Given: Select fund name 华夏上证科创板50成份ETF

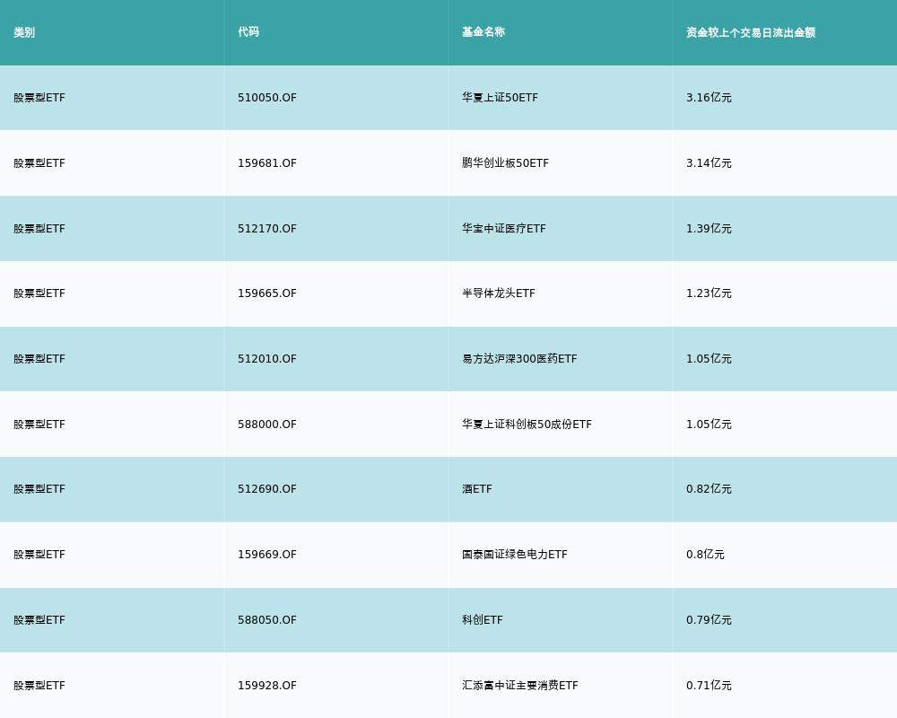Looking at the screenshot, I should click(527, 425).
